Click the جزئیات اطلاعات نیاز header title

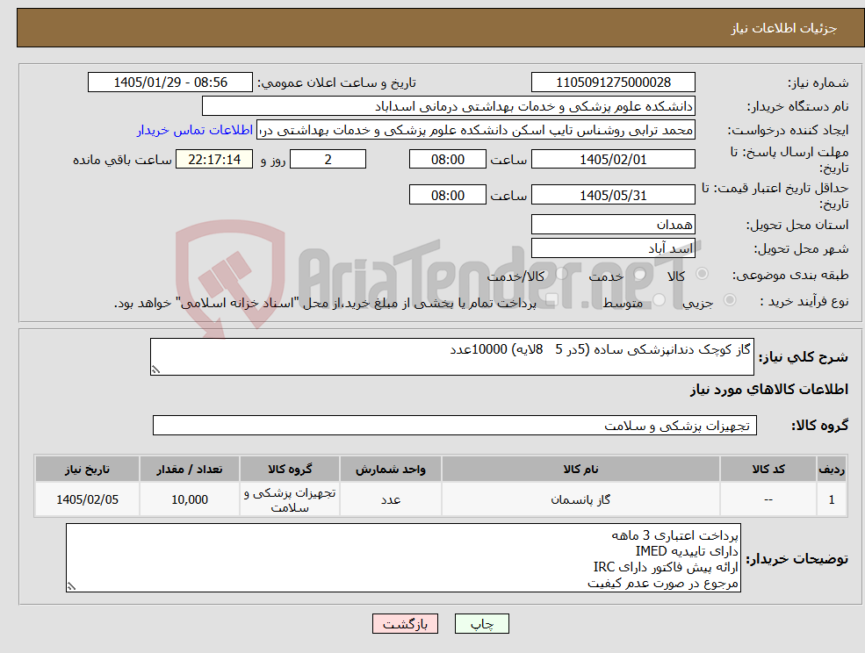point(784,28)
